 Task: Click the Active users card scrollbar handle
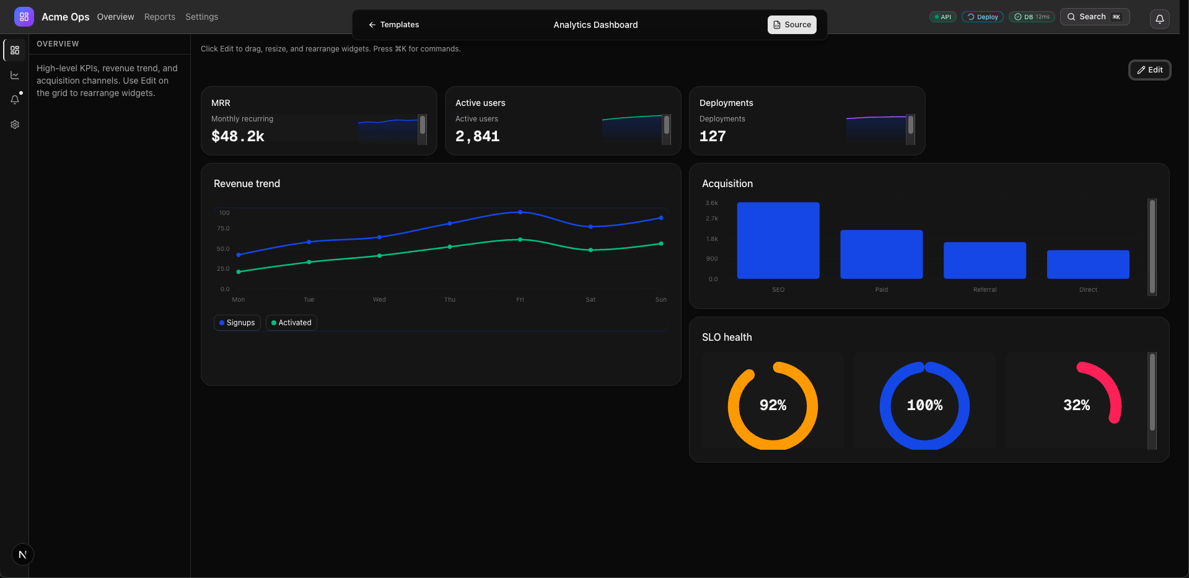click(x=667, y=125)
